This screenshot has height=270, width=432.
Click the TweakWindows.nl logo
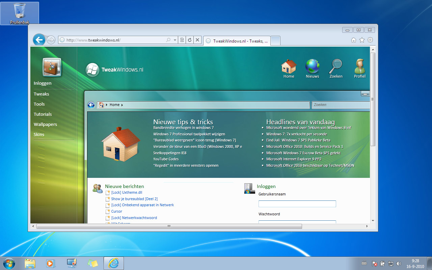[x=115, y=70]
